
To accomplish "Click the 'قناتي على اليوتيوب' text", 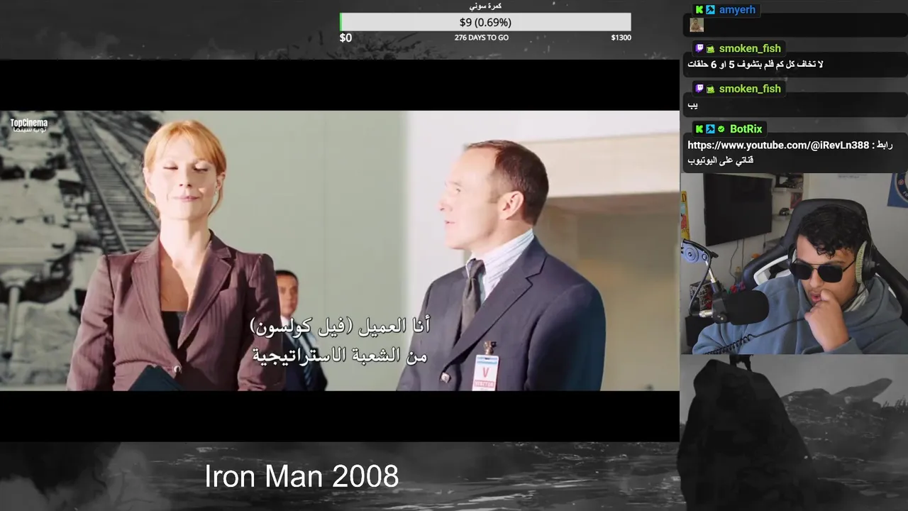I will pos(721,160).
